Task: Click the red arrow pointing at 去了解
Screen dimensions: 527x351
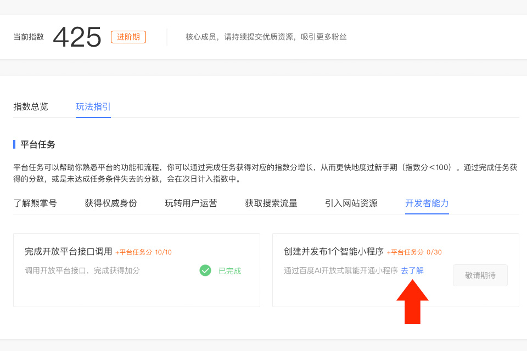Action: 413,302
